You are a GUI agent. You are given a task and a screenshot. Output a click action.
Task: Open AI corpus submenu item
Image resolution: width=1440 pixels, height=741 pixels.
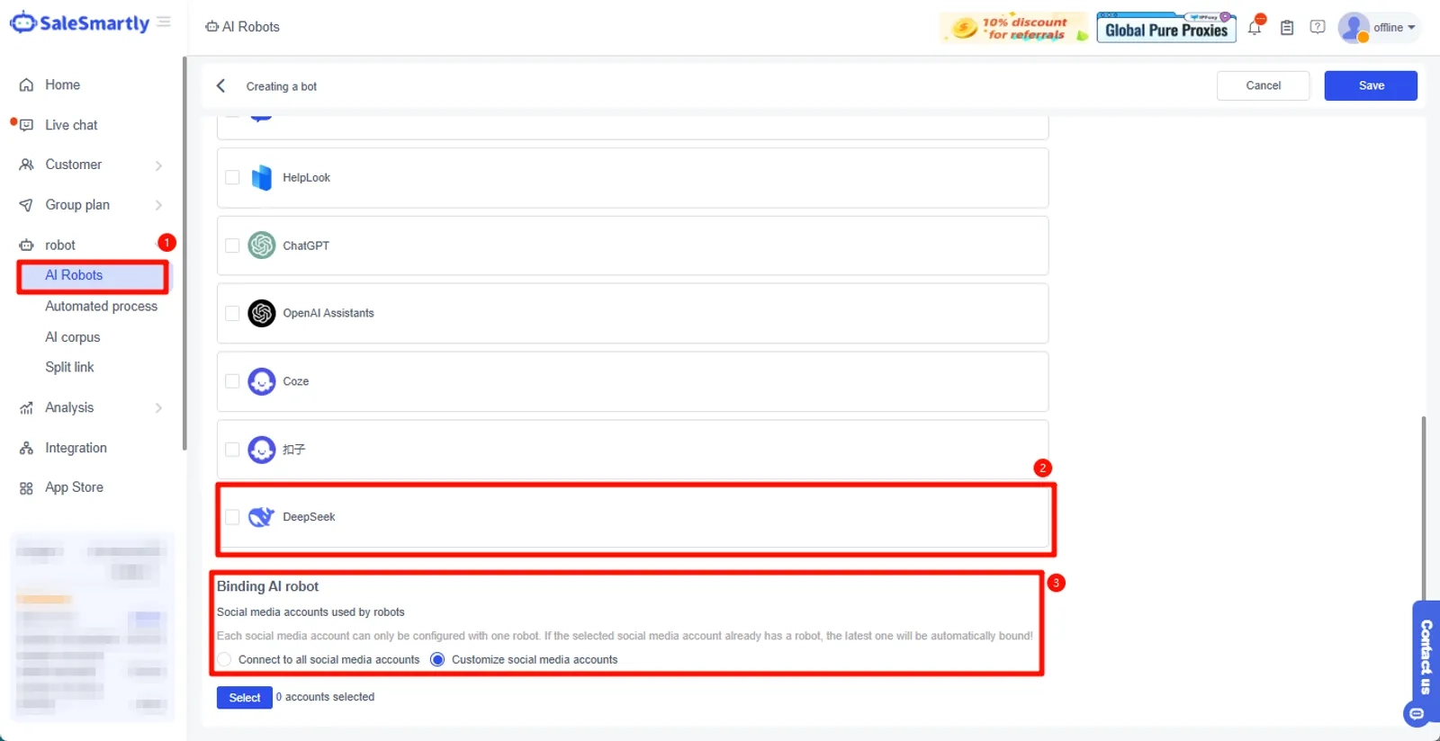[73, 337]
